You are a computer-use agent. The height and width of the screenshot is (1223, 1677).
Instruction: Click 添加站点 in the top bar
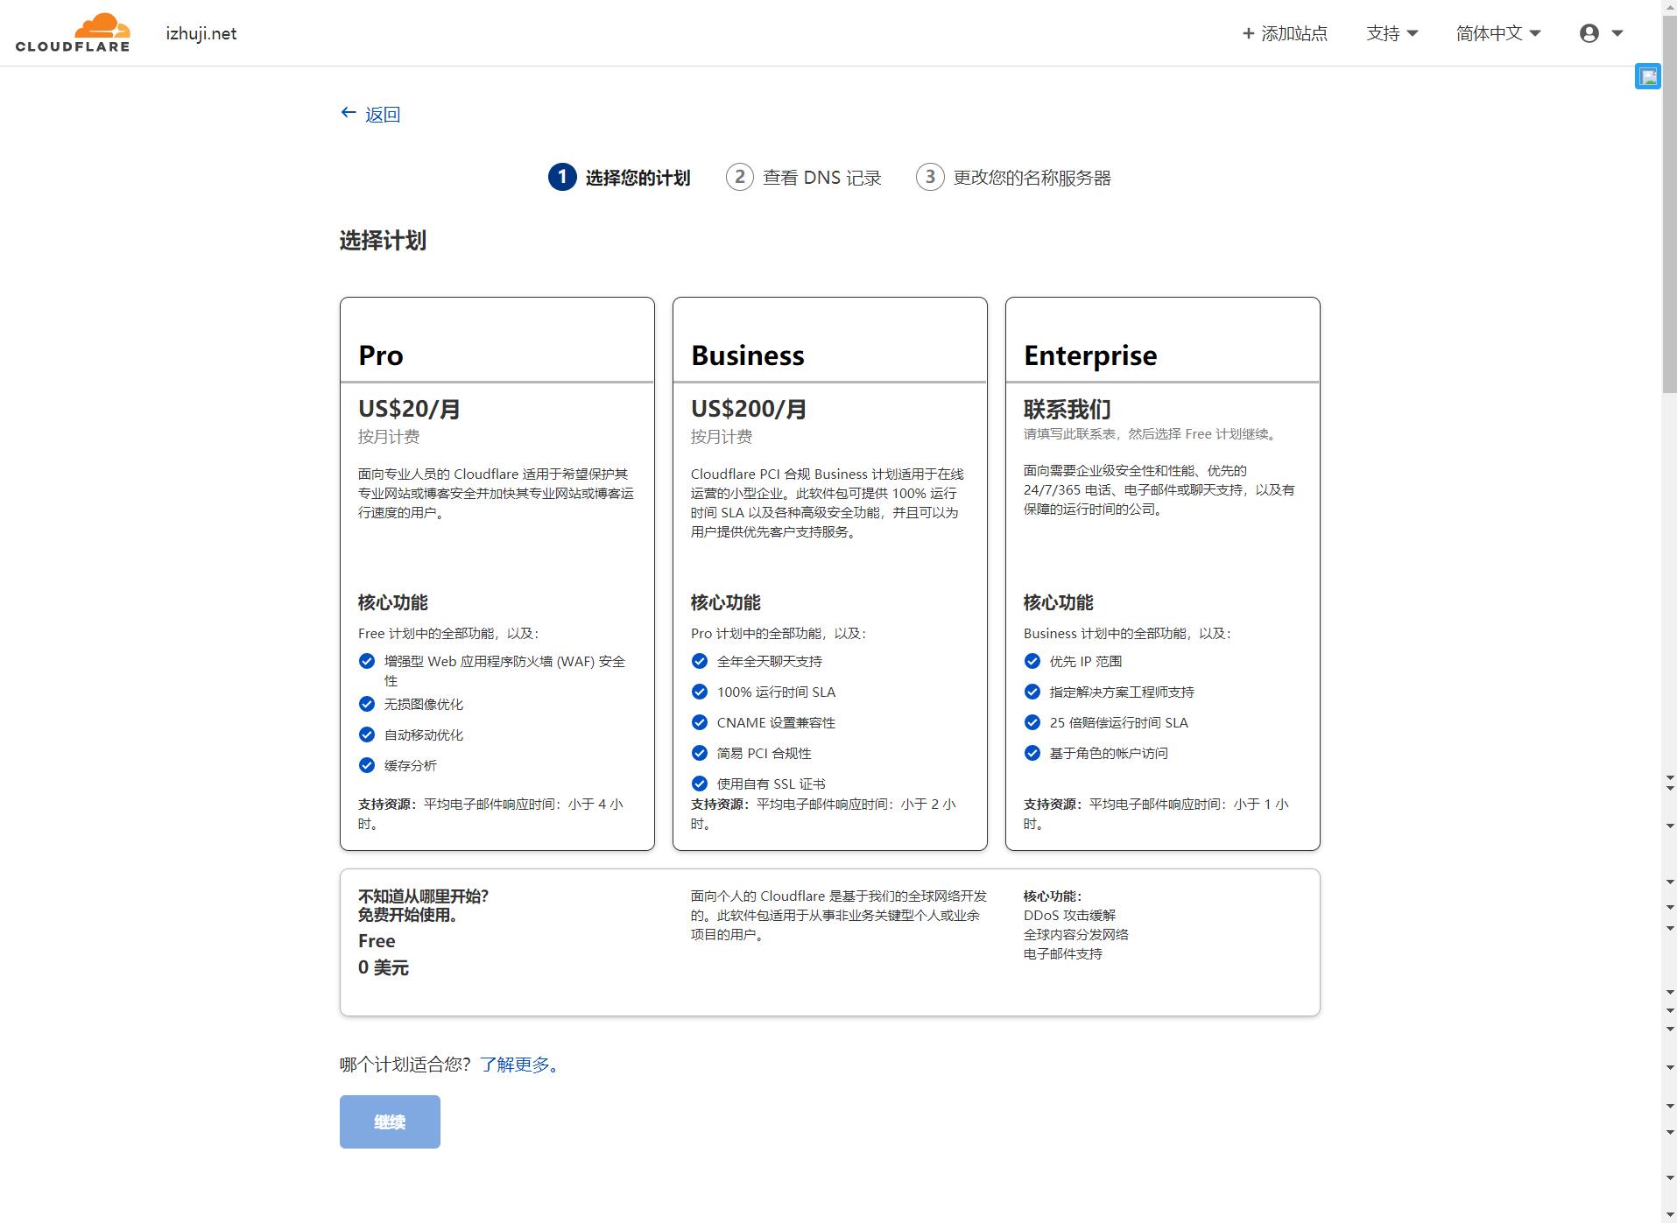(1285, 33)
